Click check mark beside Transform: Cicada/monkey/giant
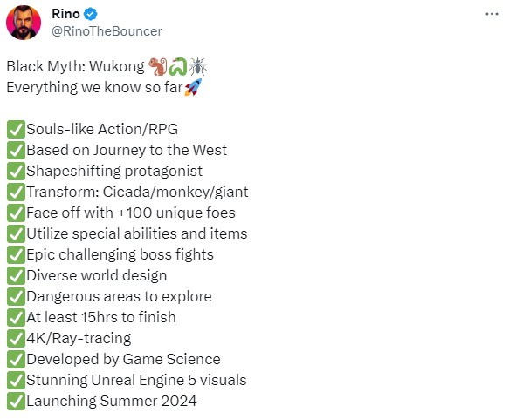The width and height of the screenshot is (509, 419). tap(16, 192)
